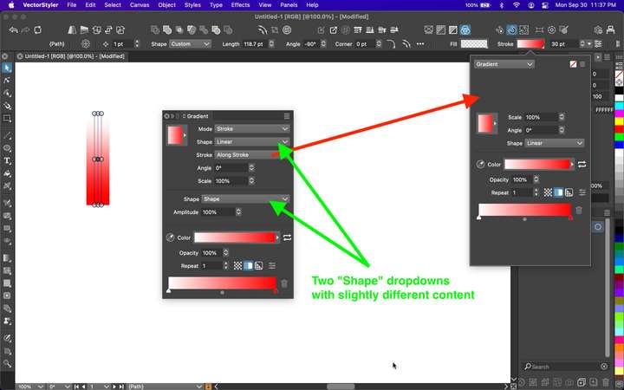Screen dimensions: 624x390
Task: Click the stroke width 30 pt field
Action: point(563,44)
